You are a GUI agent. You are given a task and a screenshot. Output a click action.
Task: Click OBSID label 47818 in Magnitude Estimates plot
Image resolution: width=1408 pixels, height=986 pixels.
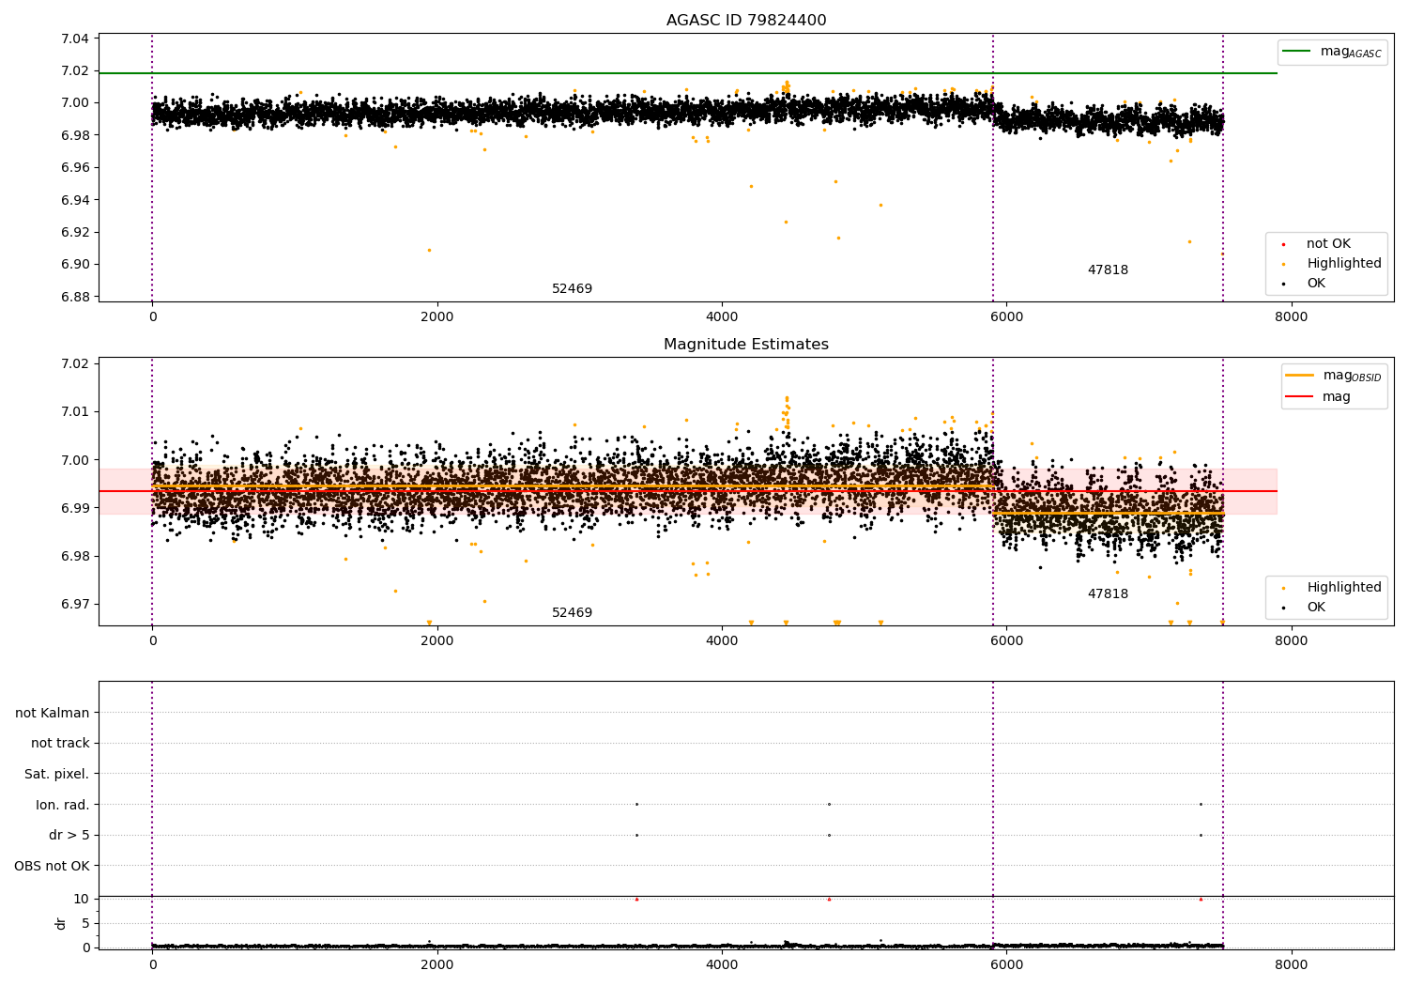tap(1108, 594)
